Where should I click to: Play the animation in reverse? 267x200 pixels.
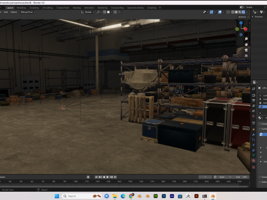(x=104, y=177)
